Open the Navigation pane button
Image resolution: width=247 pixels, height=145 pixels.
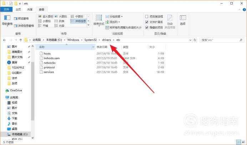point(7,20)
